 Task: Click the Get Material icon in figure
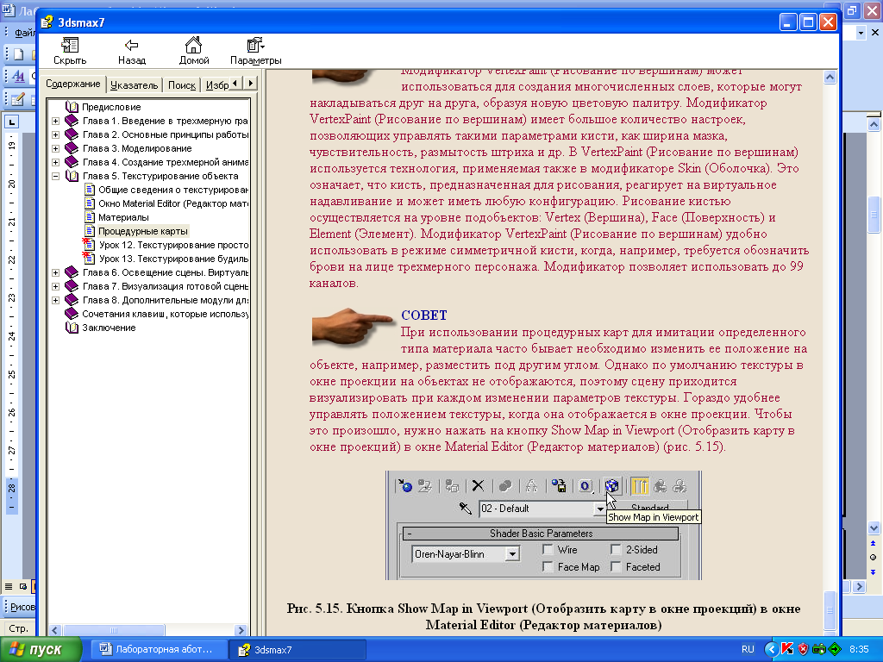tap(405, 486)
